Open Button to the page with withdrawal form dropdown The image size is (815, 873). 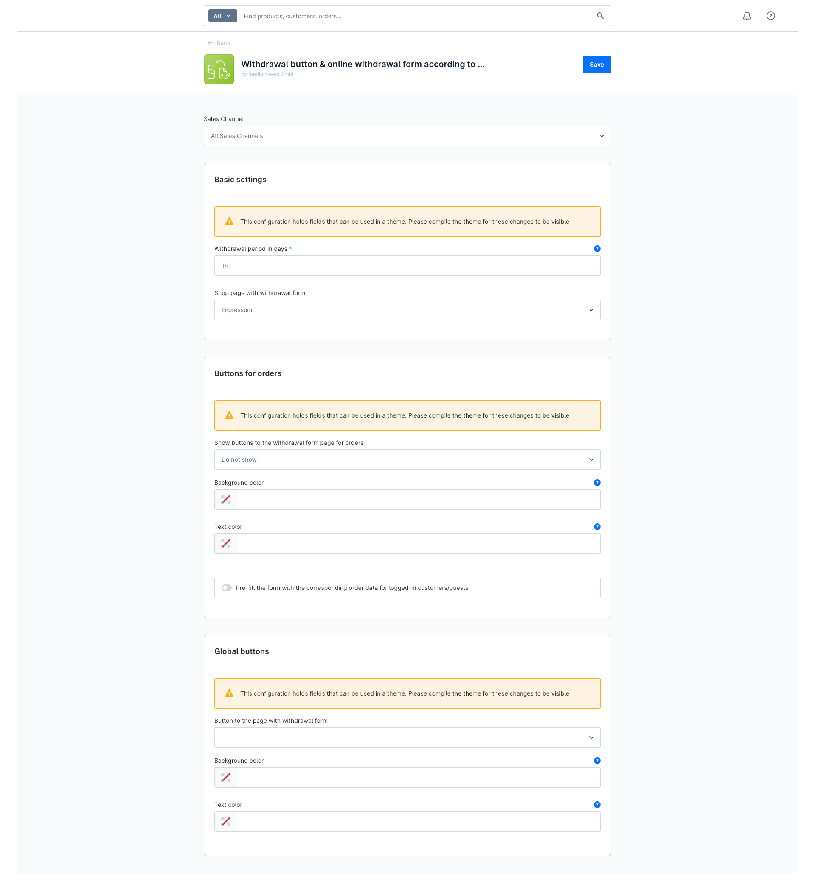coord(407,738)
